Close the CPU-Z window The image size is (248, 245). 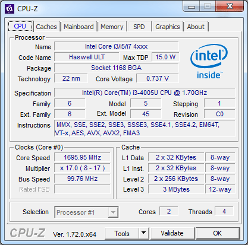coord(230,7)
